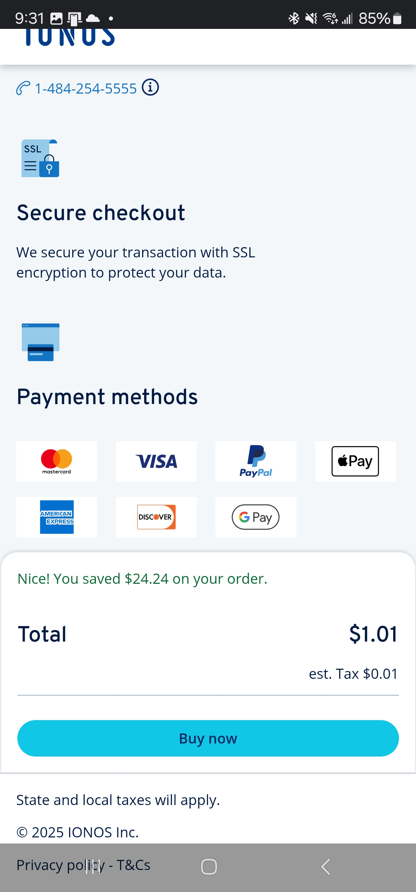Select the Google Pay logo
The width and height of the screenshot is (416, 892).
(x=256, y=517)
